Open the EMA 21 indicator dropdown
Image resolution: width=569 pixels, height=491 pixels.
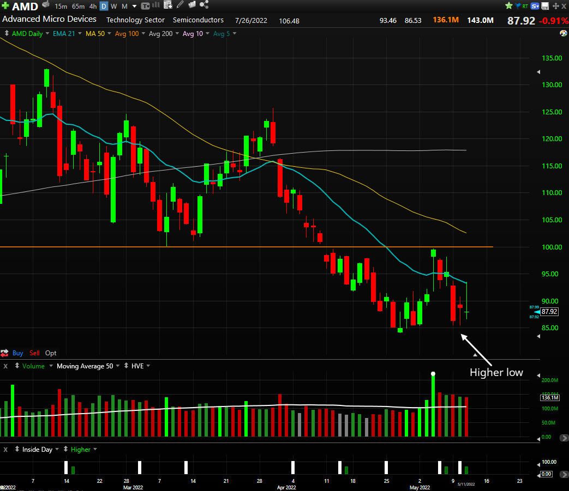[x=80, y=33]
